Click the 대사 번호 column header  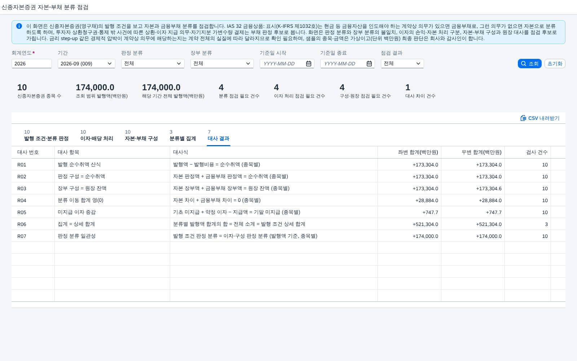pos(33,152)
